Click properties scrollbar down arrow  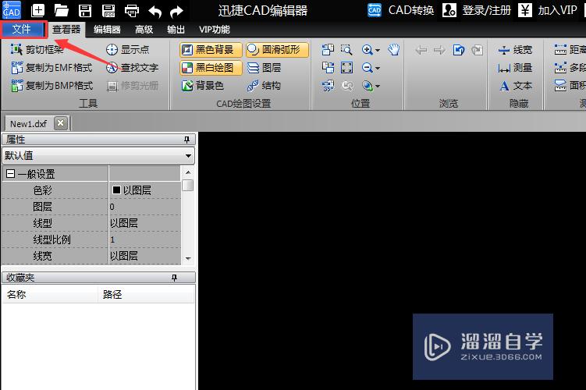pos(188,258)
